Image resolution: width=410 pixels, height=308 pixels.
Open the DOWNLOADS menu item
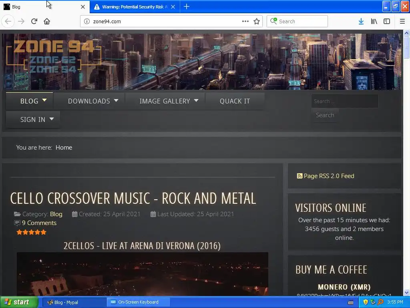point(89,101)
